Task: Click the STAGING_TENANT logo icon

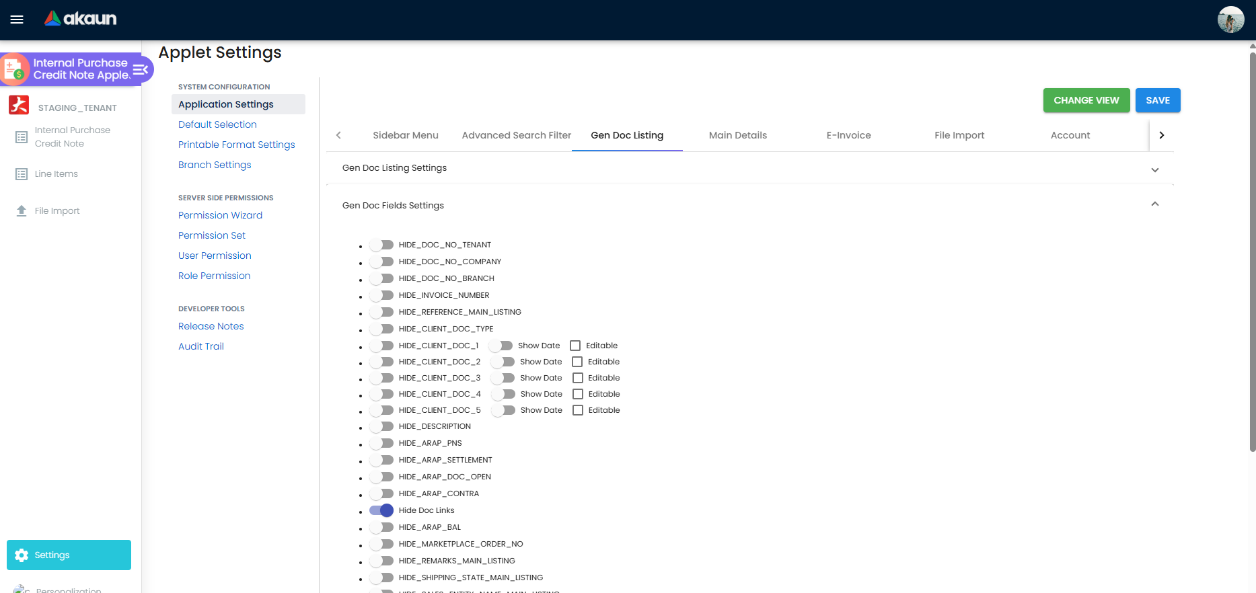Action: 19,105
